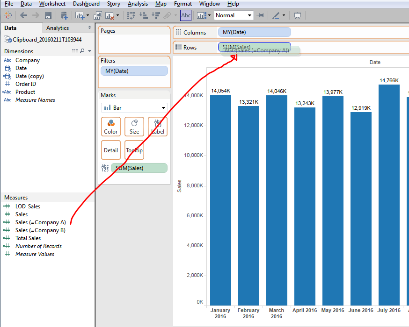
Task: Click the Dimensions search magnifier icon
Action: (82, 51)
